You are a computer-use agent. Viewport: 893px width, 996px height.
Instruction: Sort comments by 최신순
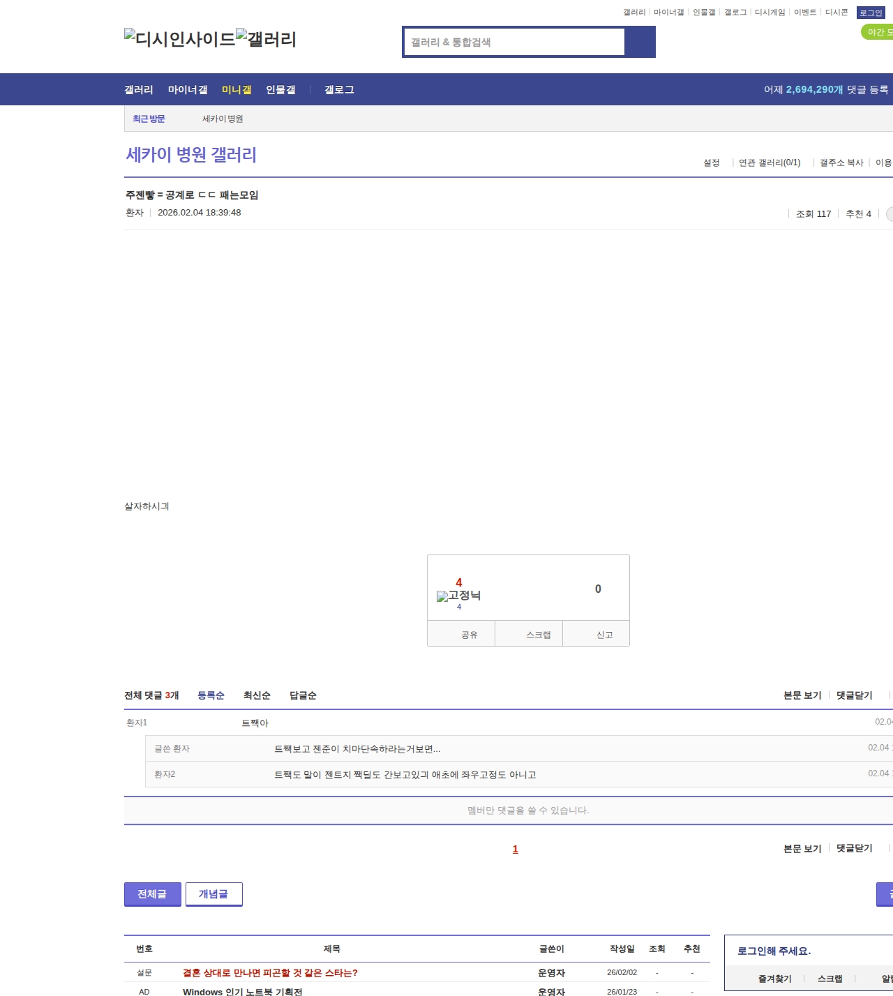pos(256,695)
